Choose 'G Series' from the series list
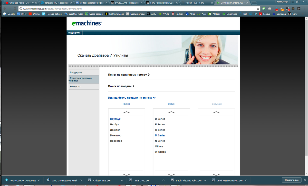 (x=160, y=130)
